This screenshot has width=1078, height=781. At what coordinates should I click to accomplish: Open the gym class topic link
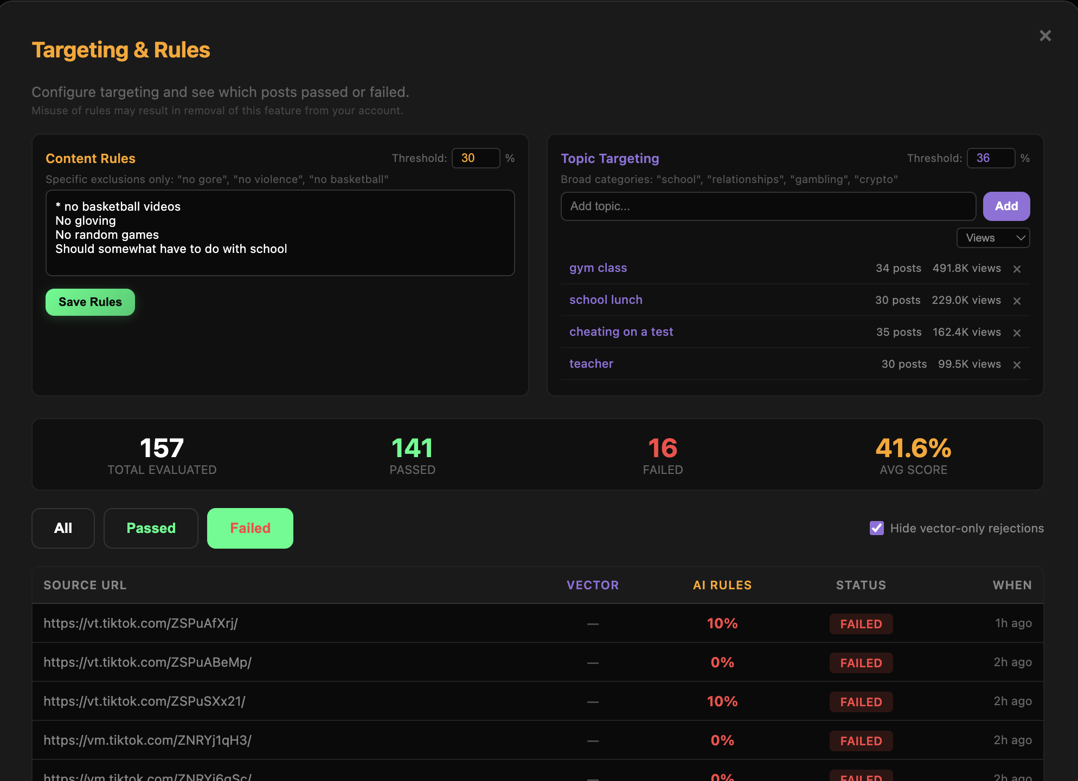tap(598, 268)
